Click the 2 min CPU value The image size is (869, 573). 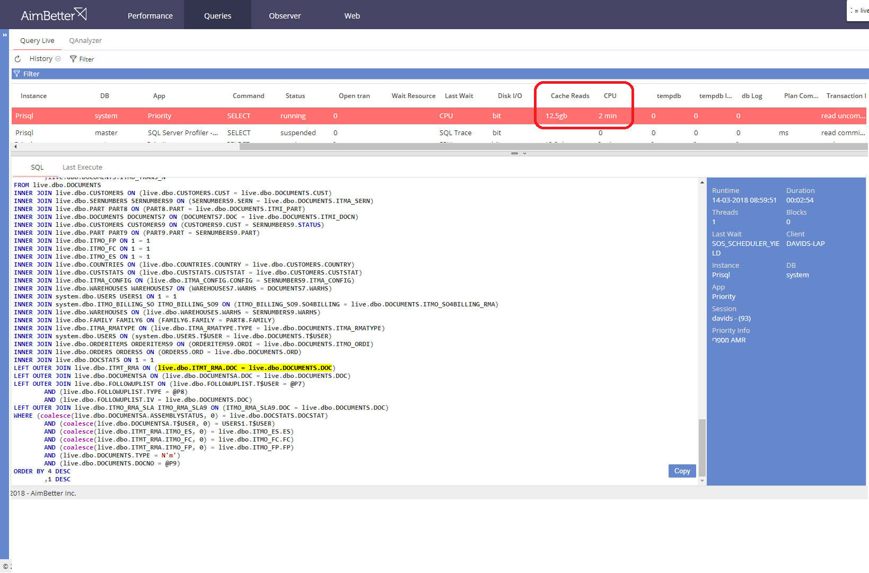[x=608, y=116]
